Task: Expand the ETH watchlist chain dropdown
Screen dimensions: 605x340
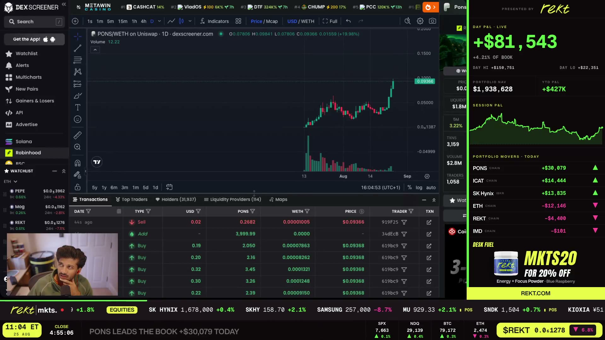Action: (x=10, y=182)
